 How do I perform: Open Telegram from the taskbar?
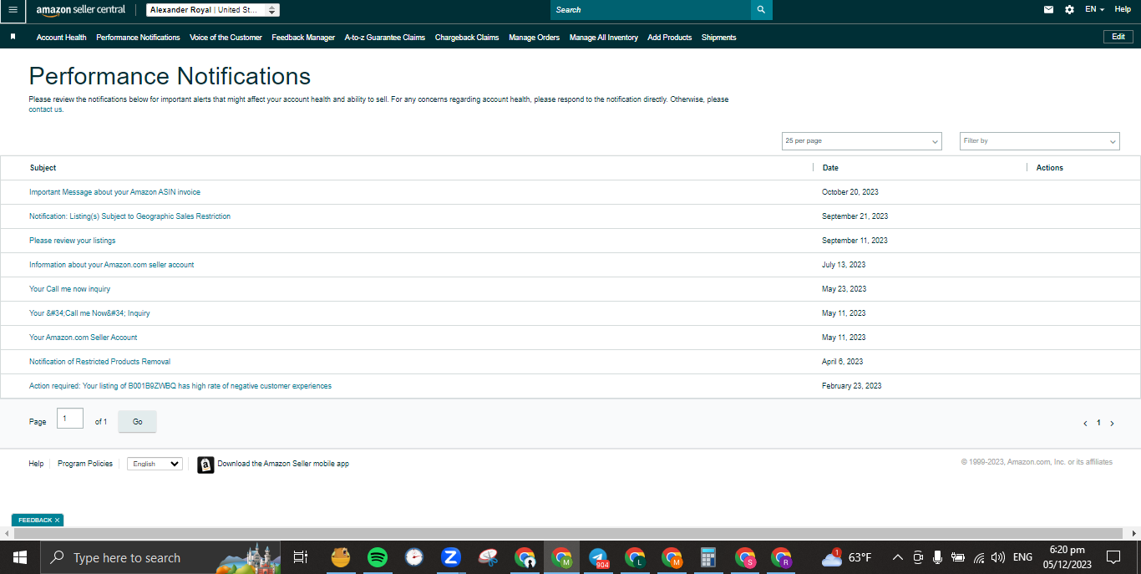(598, 557)
